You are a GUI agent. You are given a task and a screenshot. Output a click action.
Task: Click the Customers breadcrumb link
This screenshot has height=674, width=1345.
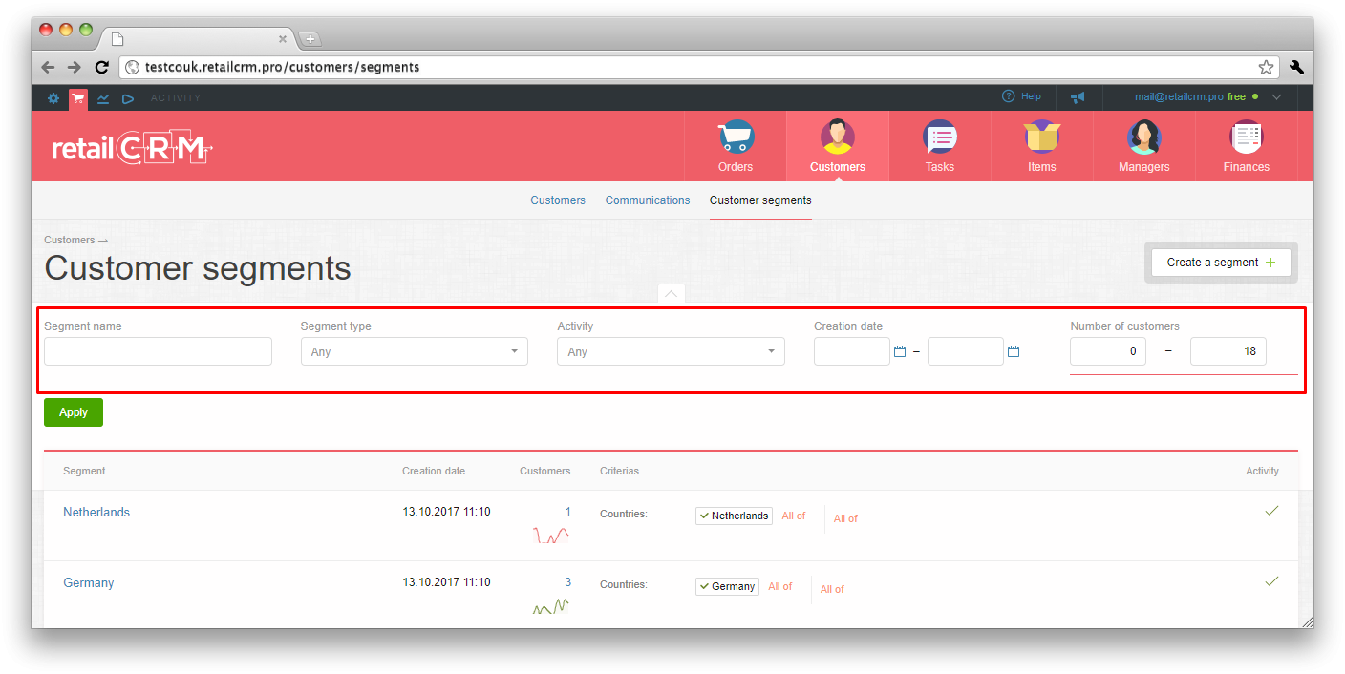70,241
